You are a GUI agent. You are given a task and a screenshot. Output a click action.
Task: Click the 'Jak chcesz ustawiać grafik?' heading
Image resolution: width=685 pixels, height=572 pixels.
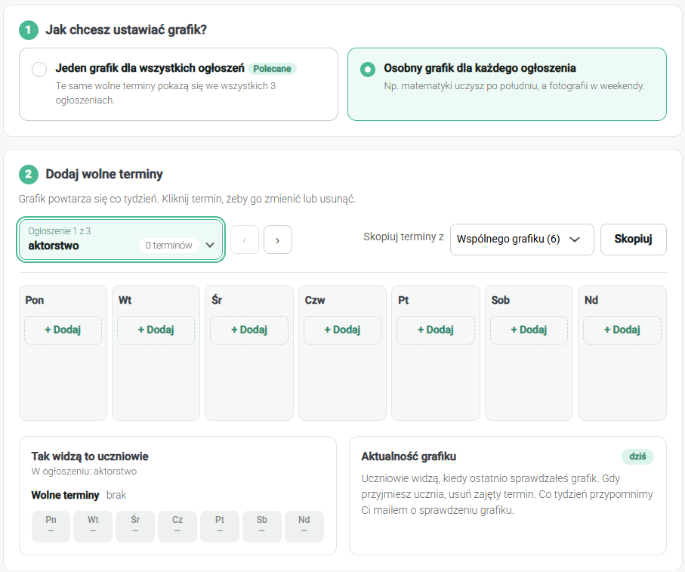(126, 29)
